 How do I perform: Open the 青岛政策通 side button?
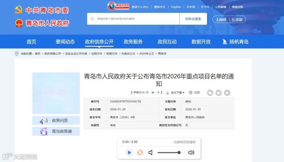56,131
